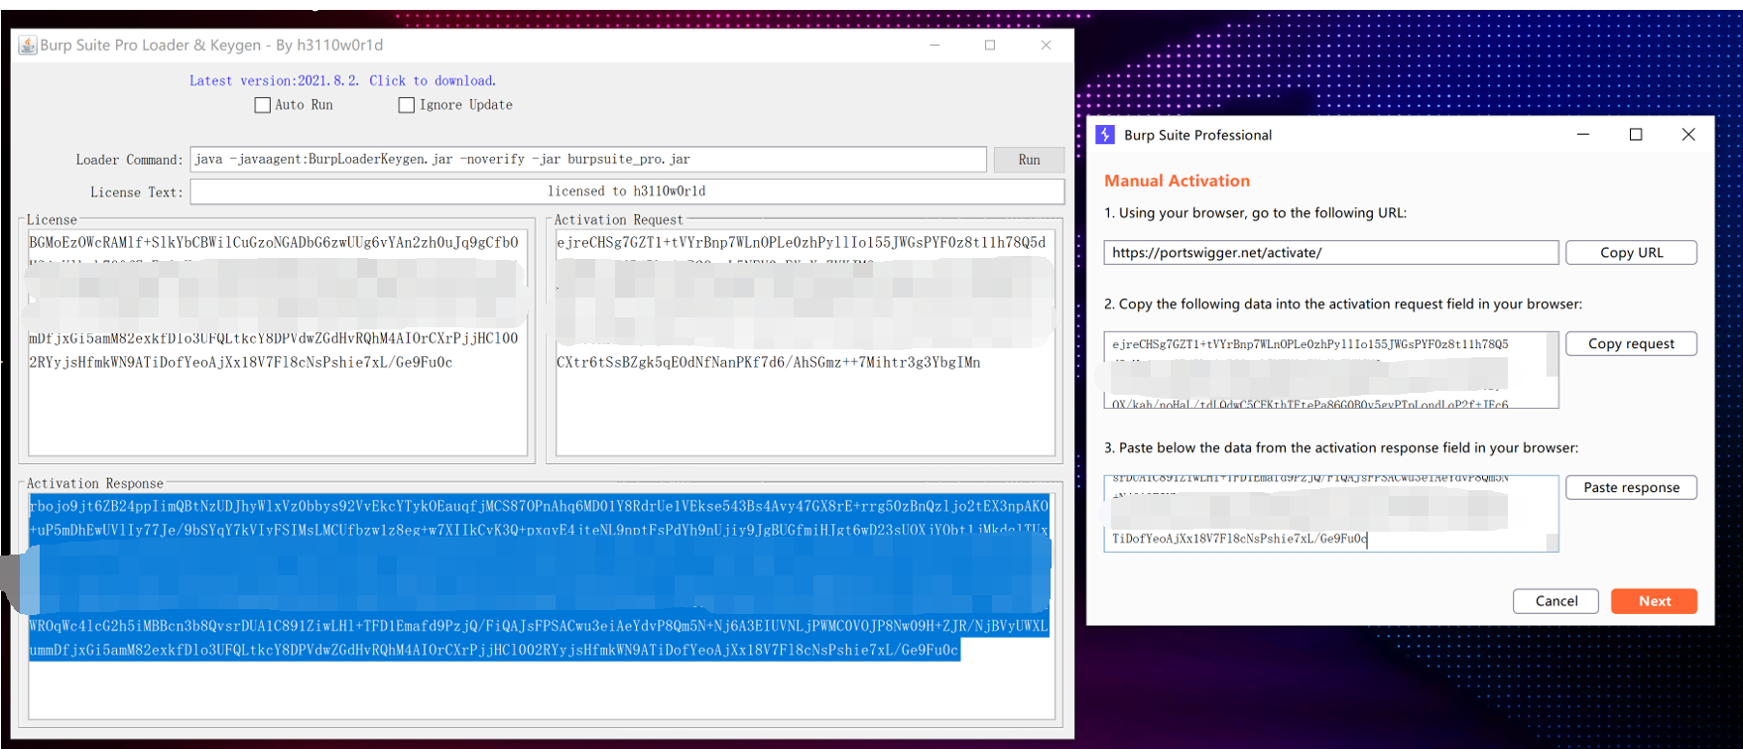Click the Copy request button
The height and width of the screenshot is (749, 1743).
coord(1631,344)
